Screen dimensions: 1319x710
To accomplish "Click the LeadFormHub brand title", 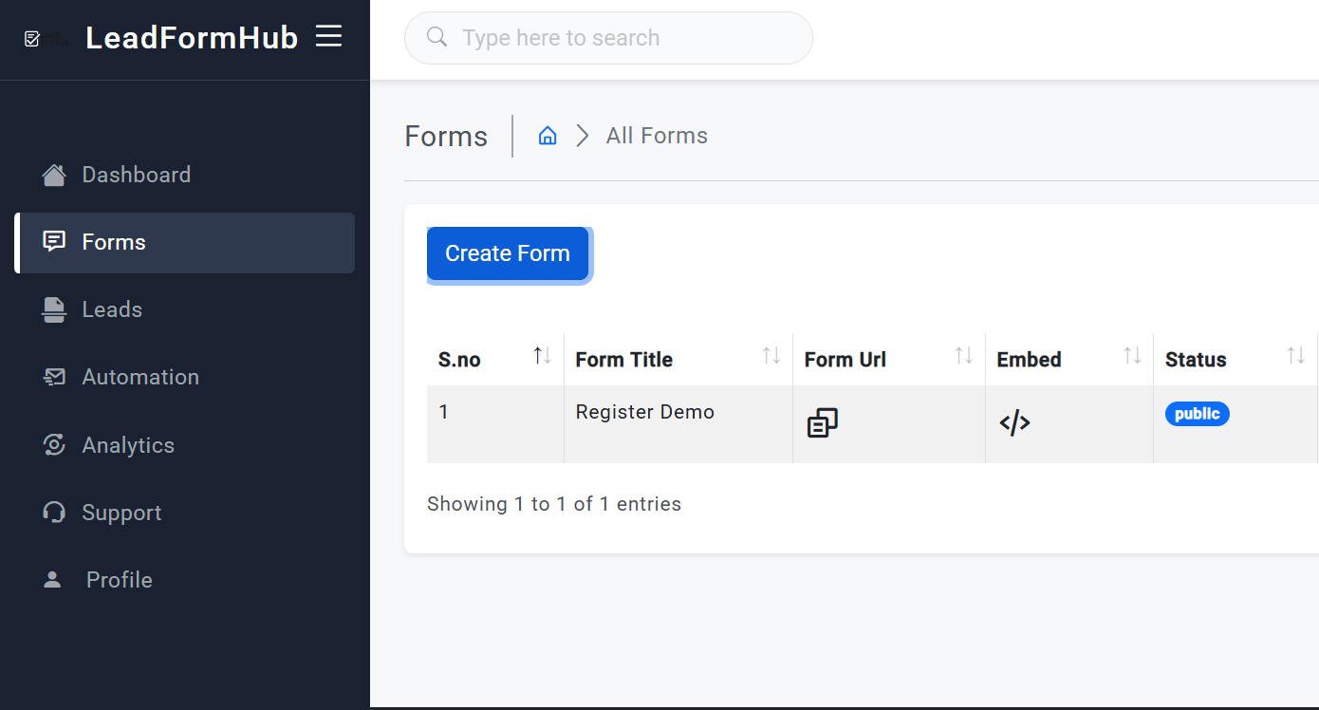I will (x=192, y=38).
